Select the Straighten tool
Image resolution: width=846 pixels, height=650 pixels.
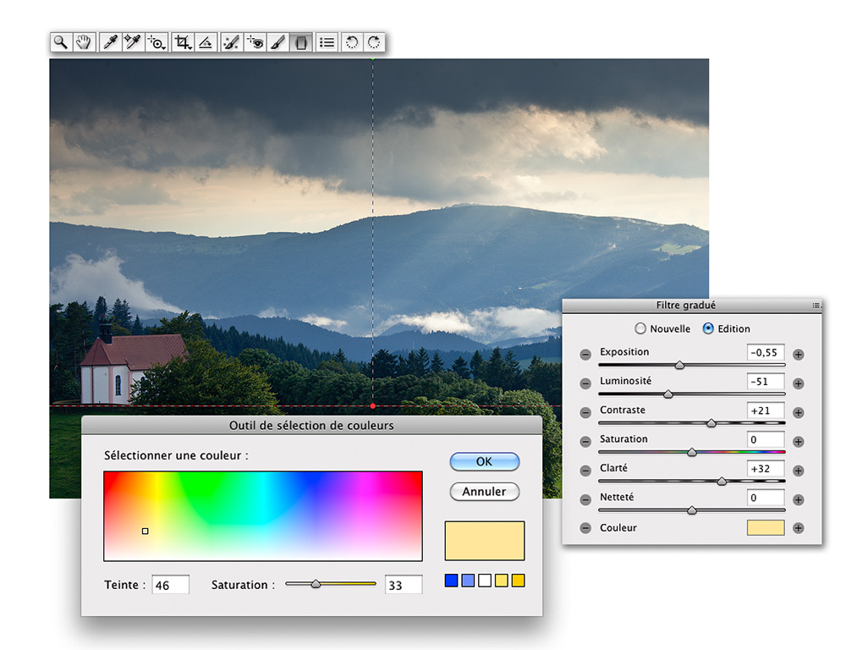pos(205,42)
